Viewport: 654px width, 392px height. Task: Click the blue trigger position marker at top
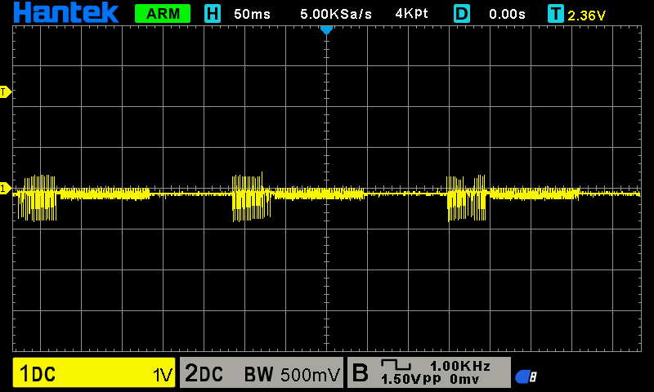(326, 30)
